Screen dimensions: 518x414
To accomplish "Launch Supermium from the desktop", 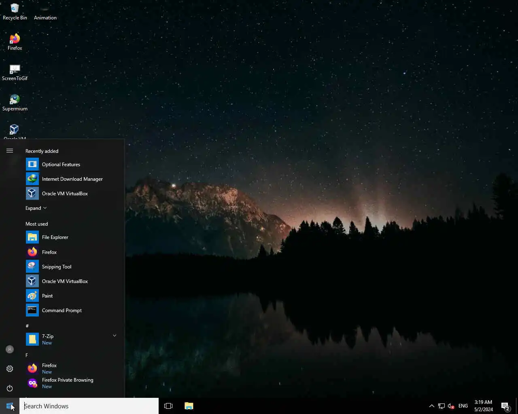I will pos(15,103).
